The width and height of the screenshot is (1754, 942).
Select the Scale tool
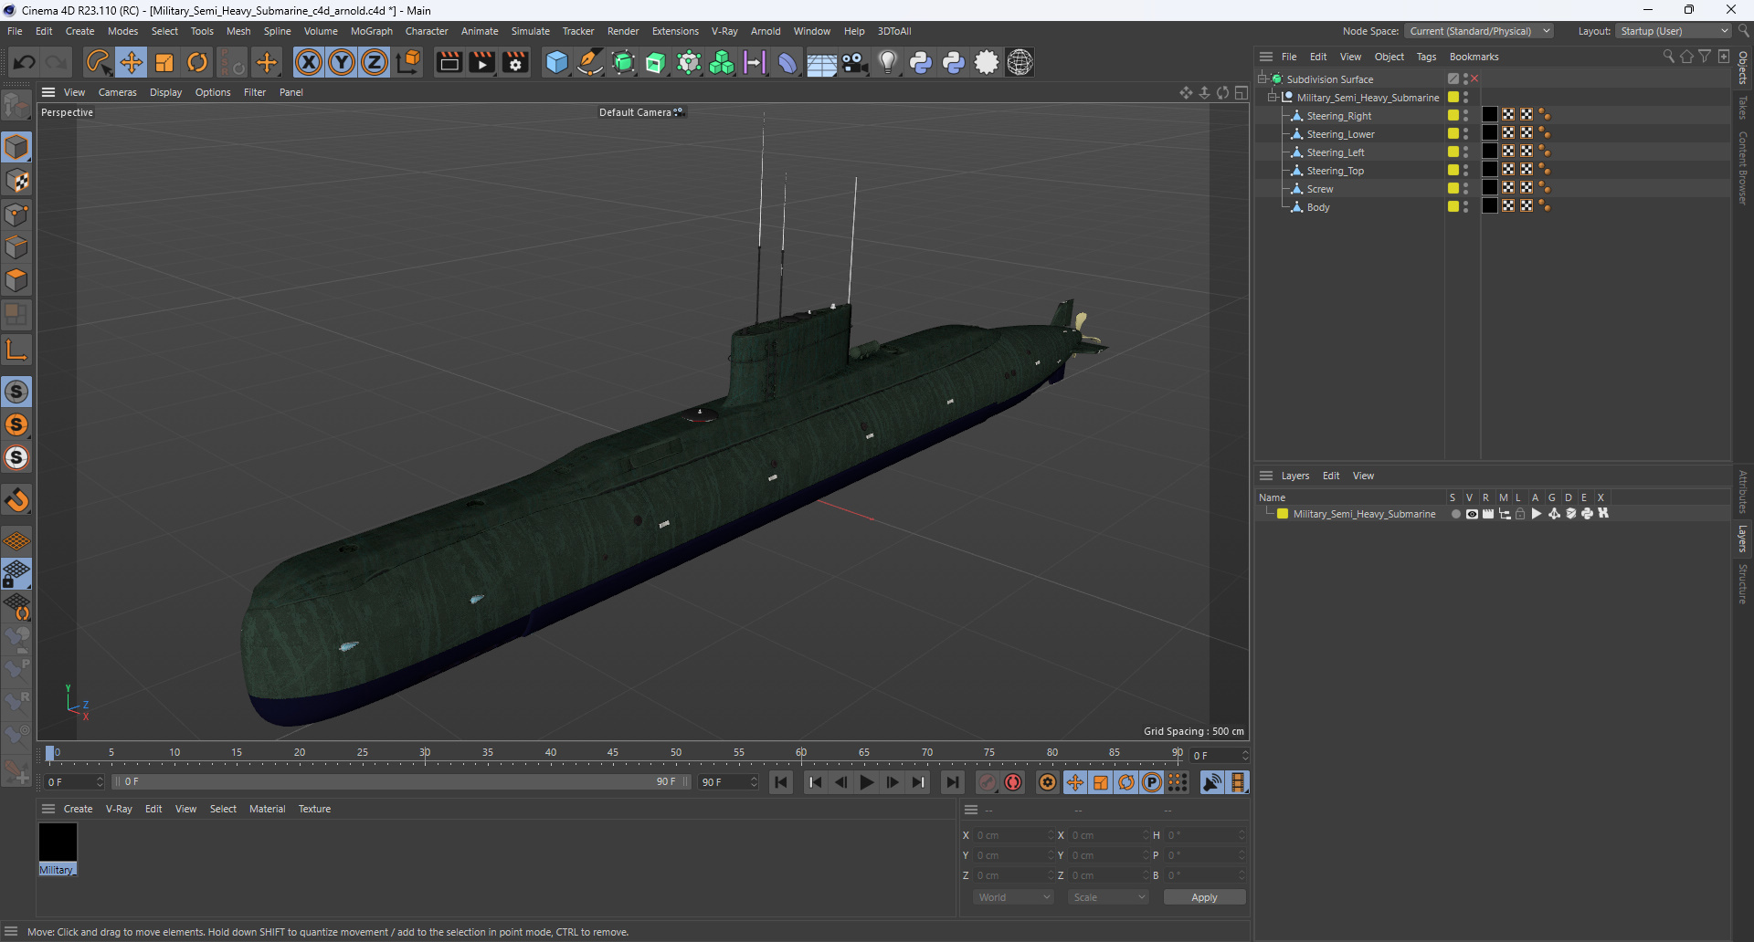pyautogui.click(x=164, y=62)
